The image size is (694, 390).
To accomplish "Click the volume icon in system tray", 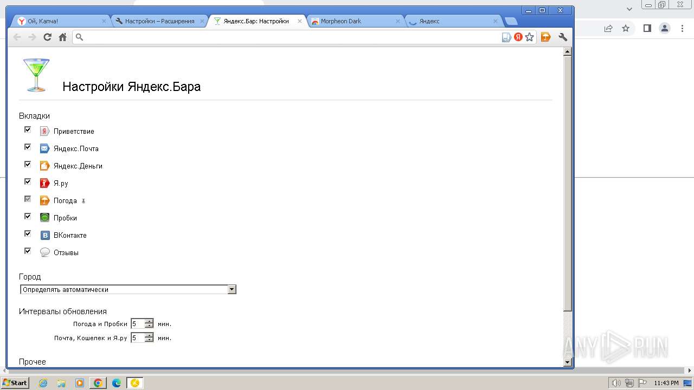I will [617, 383].
